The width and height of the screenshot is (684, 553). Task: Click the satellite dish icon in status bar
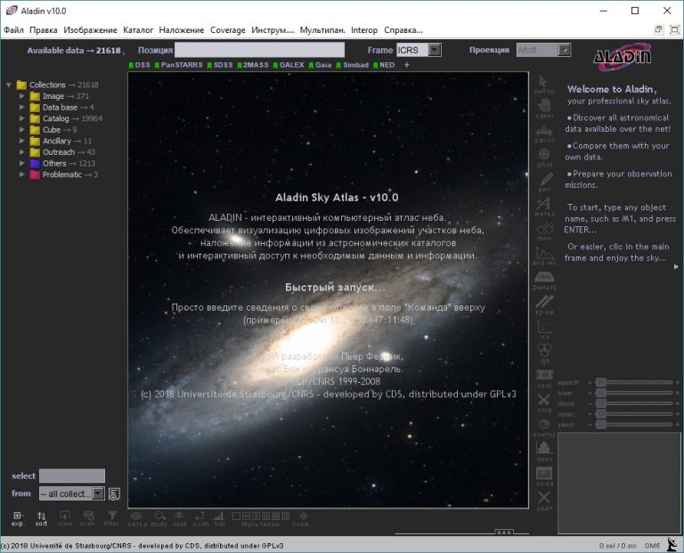pyautogui.click(x=672, y=545)
